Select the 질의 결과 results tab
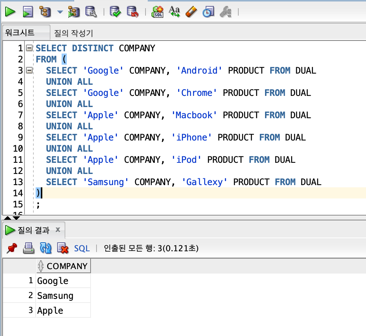The image size is (366, 336). (x=33, y=230)
